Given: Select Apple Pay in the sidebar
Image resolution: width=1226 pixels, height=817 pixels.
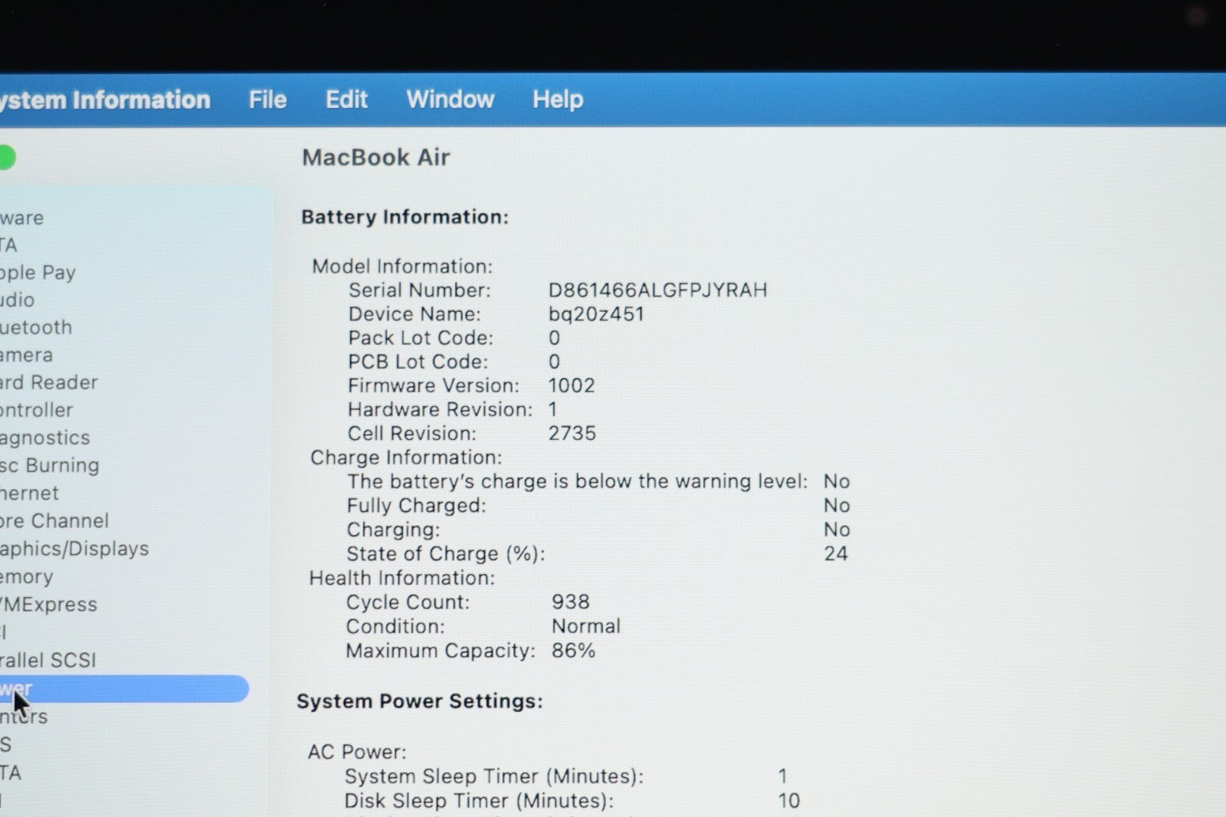Looking at the screenshot, I should (38, 273).
